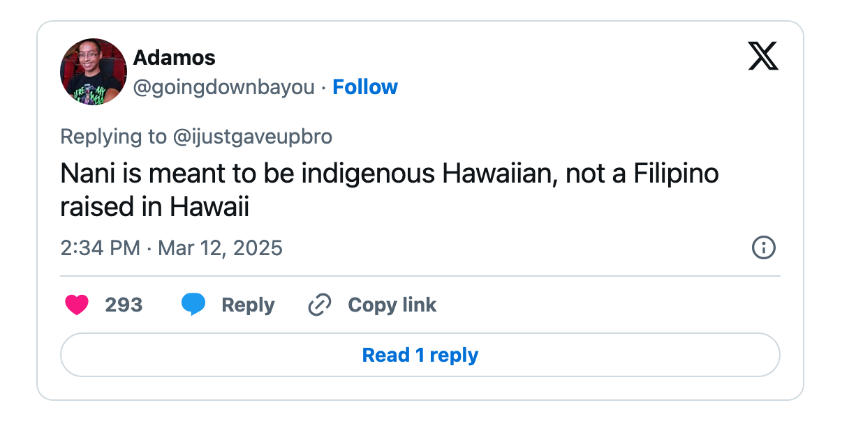Click the heart icon to like the tweet
Screen dimensions: 856x421
77,305
